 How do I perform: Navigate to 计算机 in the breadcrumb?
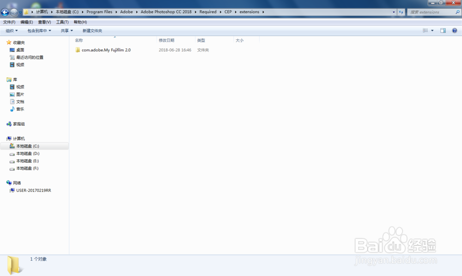tap(42, 12)
